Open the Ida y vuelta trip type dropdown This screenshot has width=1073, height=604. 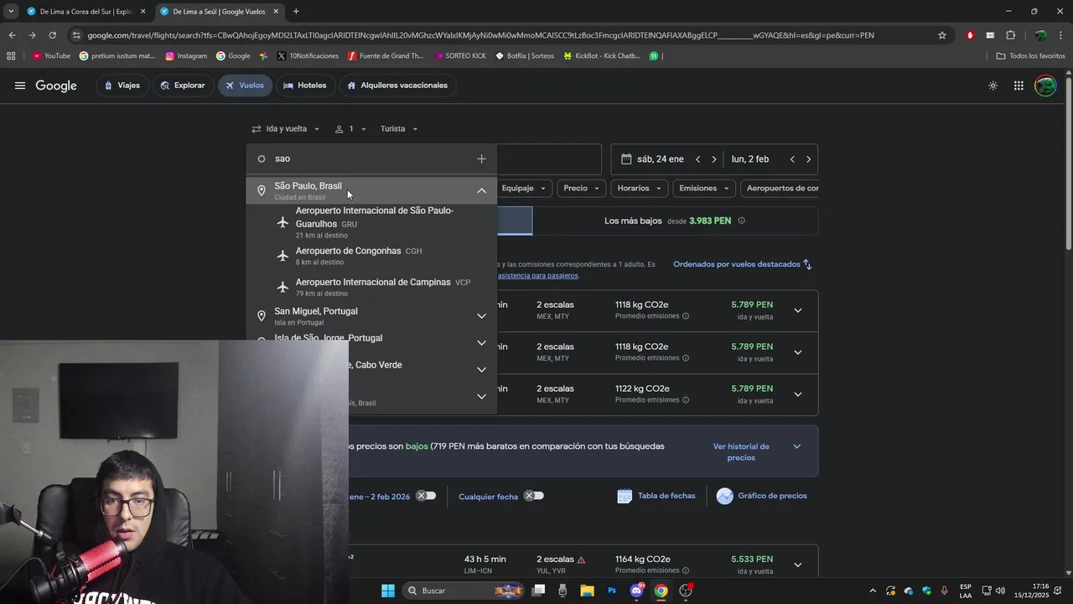click(x=286, y=129)
